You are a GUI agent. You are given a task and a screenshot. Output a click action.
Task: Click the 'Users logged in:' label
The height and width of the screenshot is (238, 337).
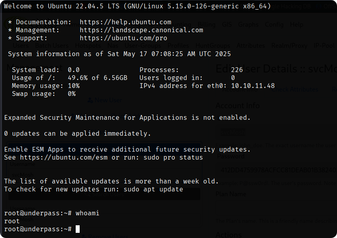tap(171, 78)
